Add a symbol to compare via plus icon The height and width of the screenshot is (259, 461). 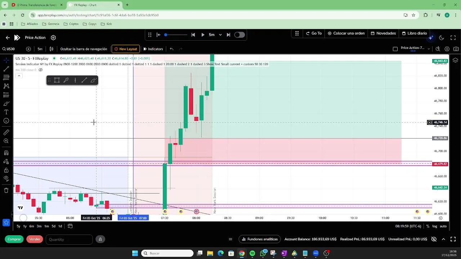[x=28, y=49]
